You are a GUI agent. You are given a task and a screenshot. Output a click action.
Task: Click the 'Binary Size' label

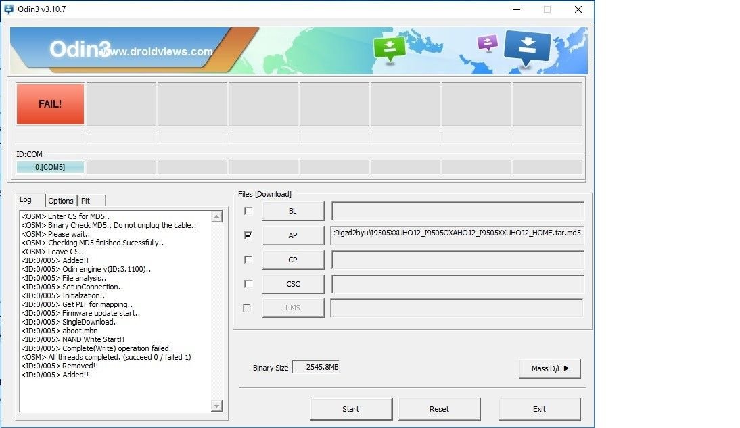pyautogui.click(x=271, y=368)
